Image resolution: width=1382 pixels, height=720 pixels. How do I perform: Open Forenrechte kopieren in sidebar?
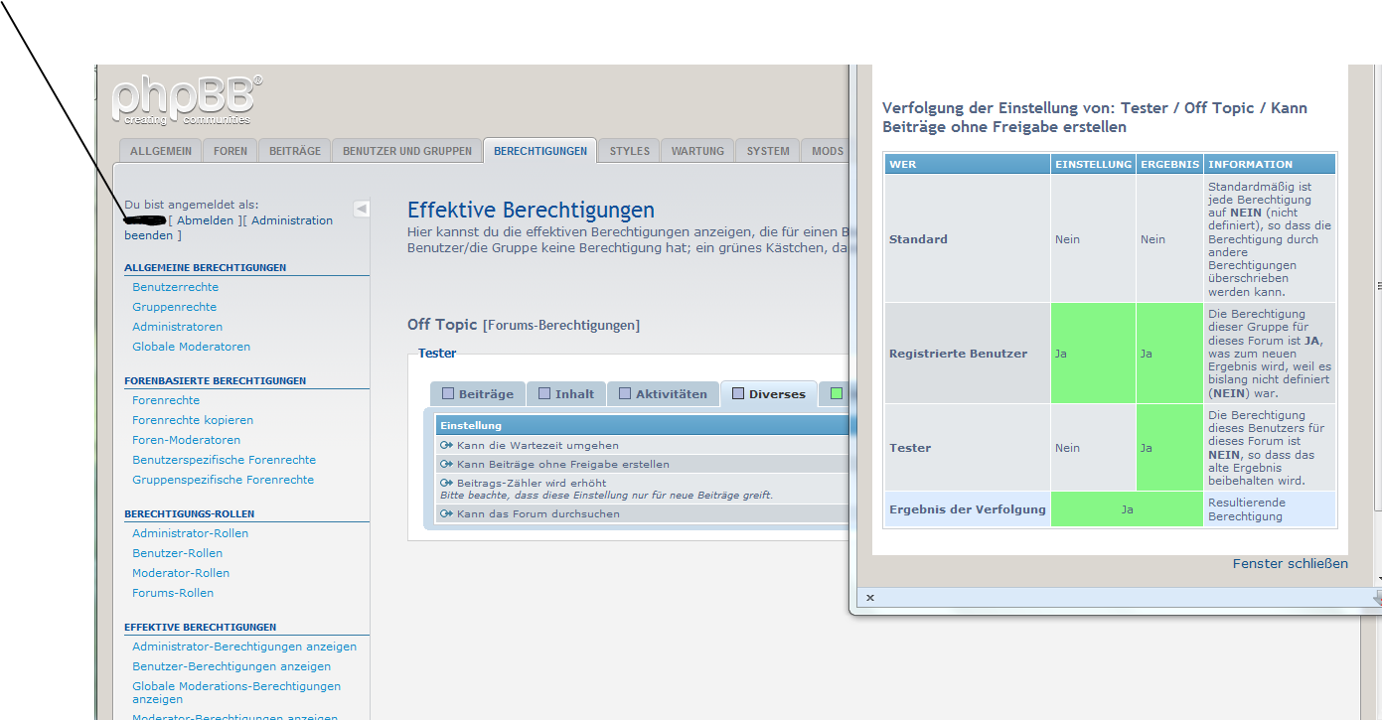point(193,420)
